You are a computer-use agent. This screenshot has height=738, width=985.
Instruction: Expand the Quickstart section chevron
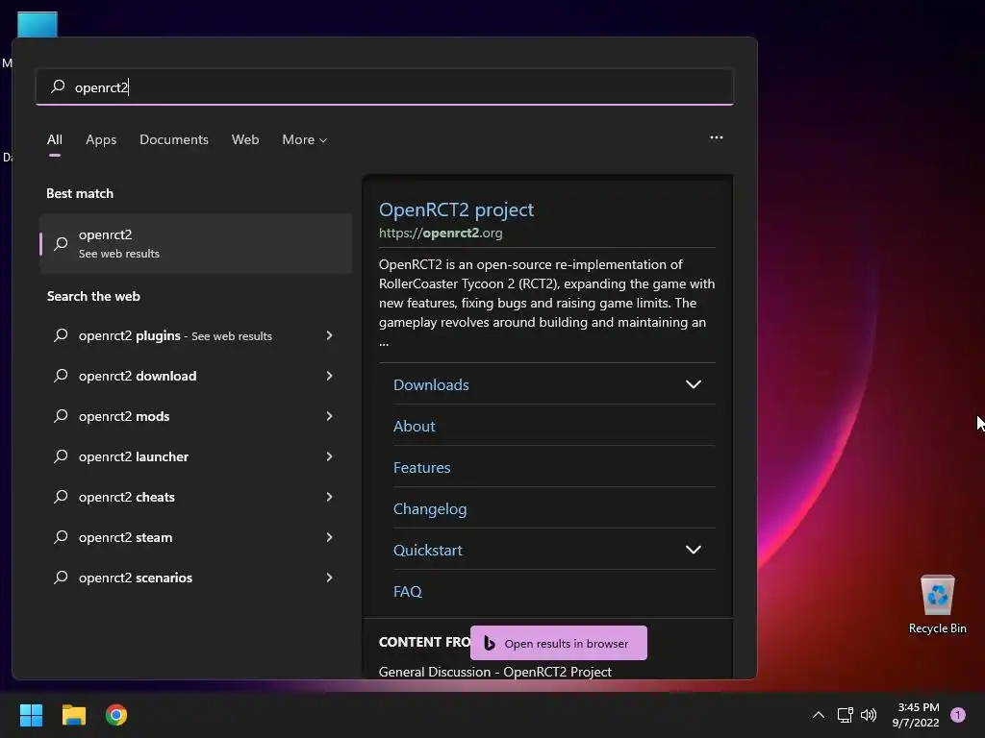click(x=693, y=550)
